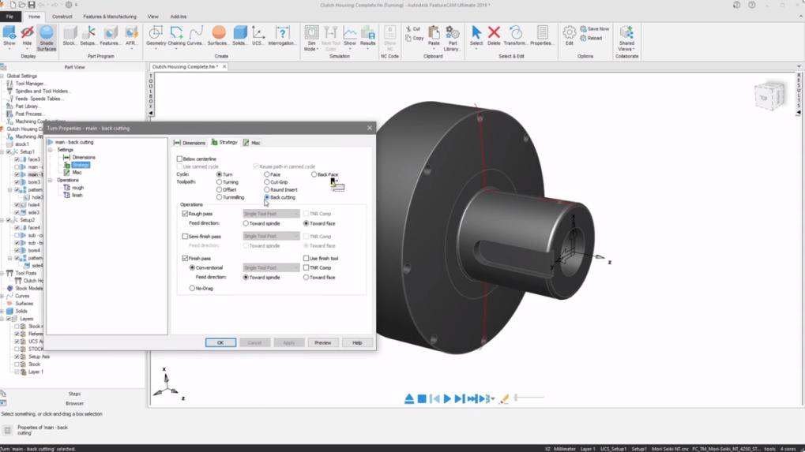This screenshot has width=805, height=452.
Task: Open the Part Library ribbon button
Action: click(x=453, y=39)
